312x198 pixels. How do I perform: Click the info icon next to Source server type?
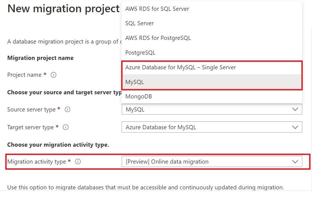pyautogui.click(x=67, y=109)
